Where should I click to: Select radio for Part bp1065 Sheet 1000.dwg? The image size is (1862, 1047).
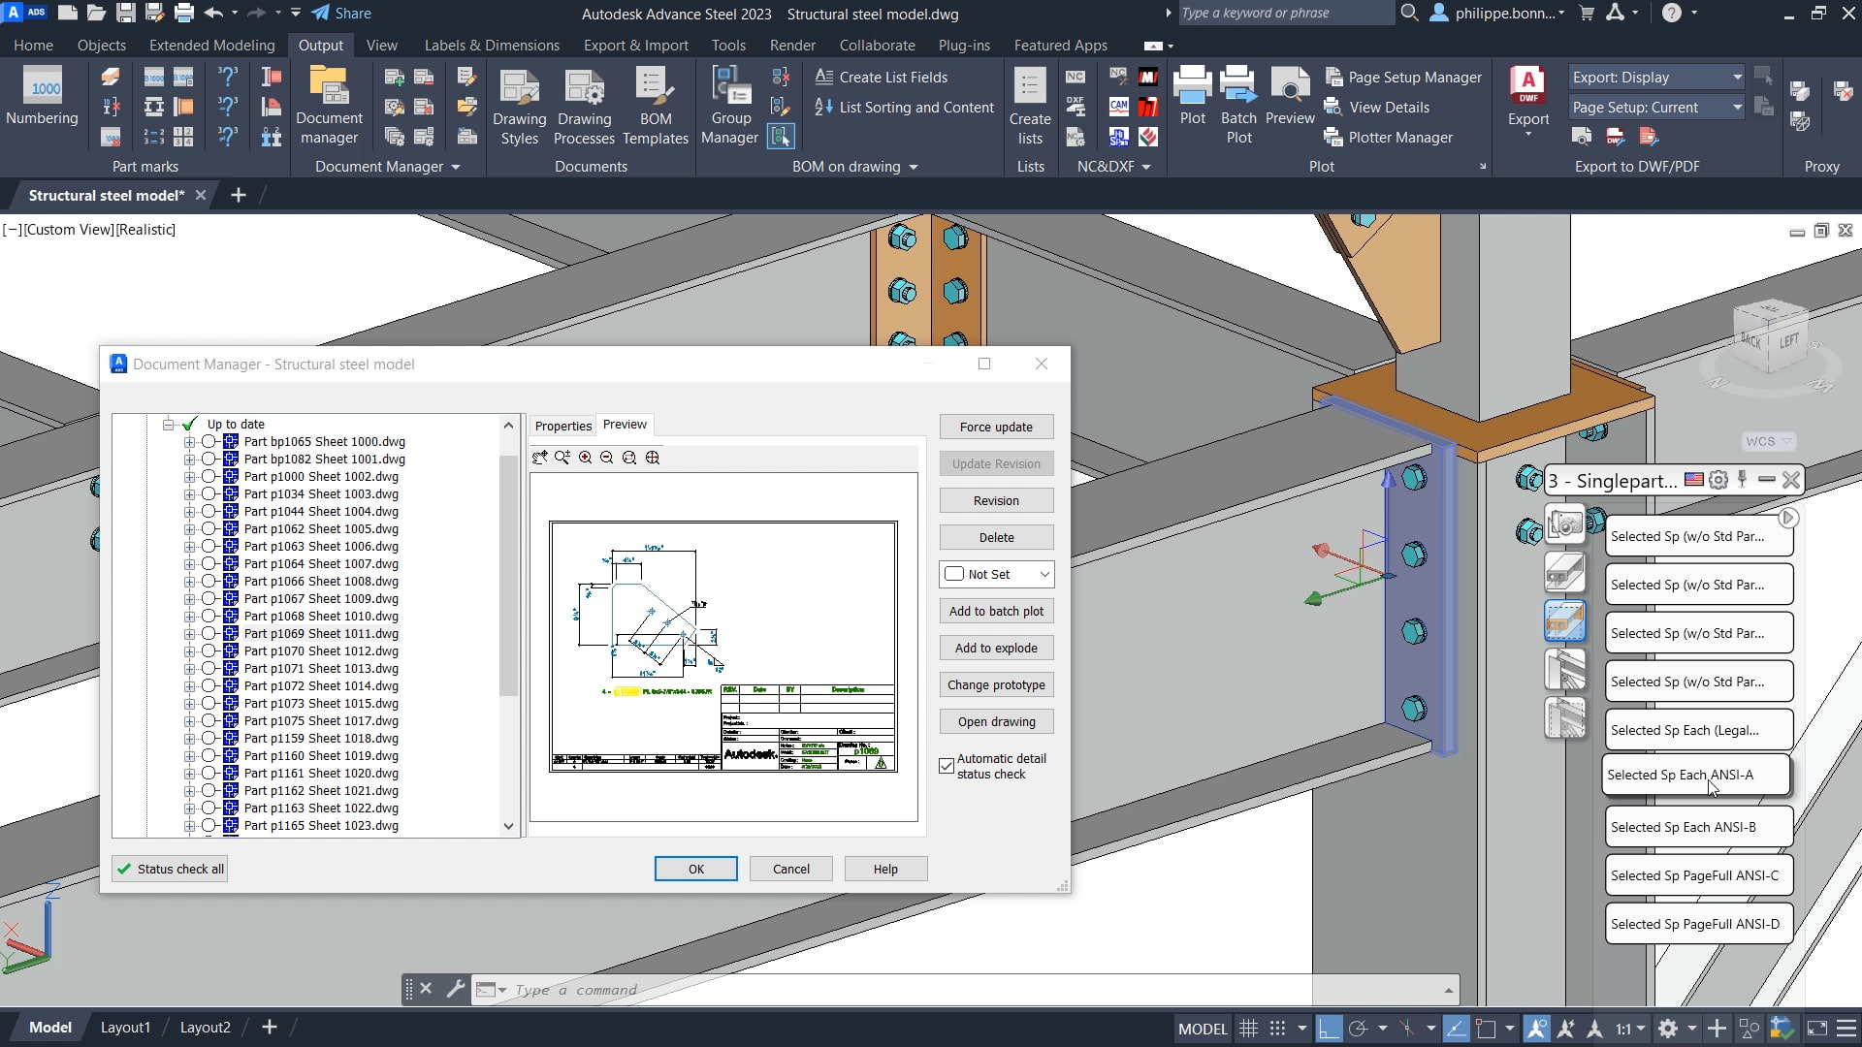209,441
